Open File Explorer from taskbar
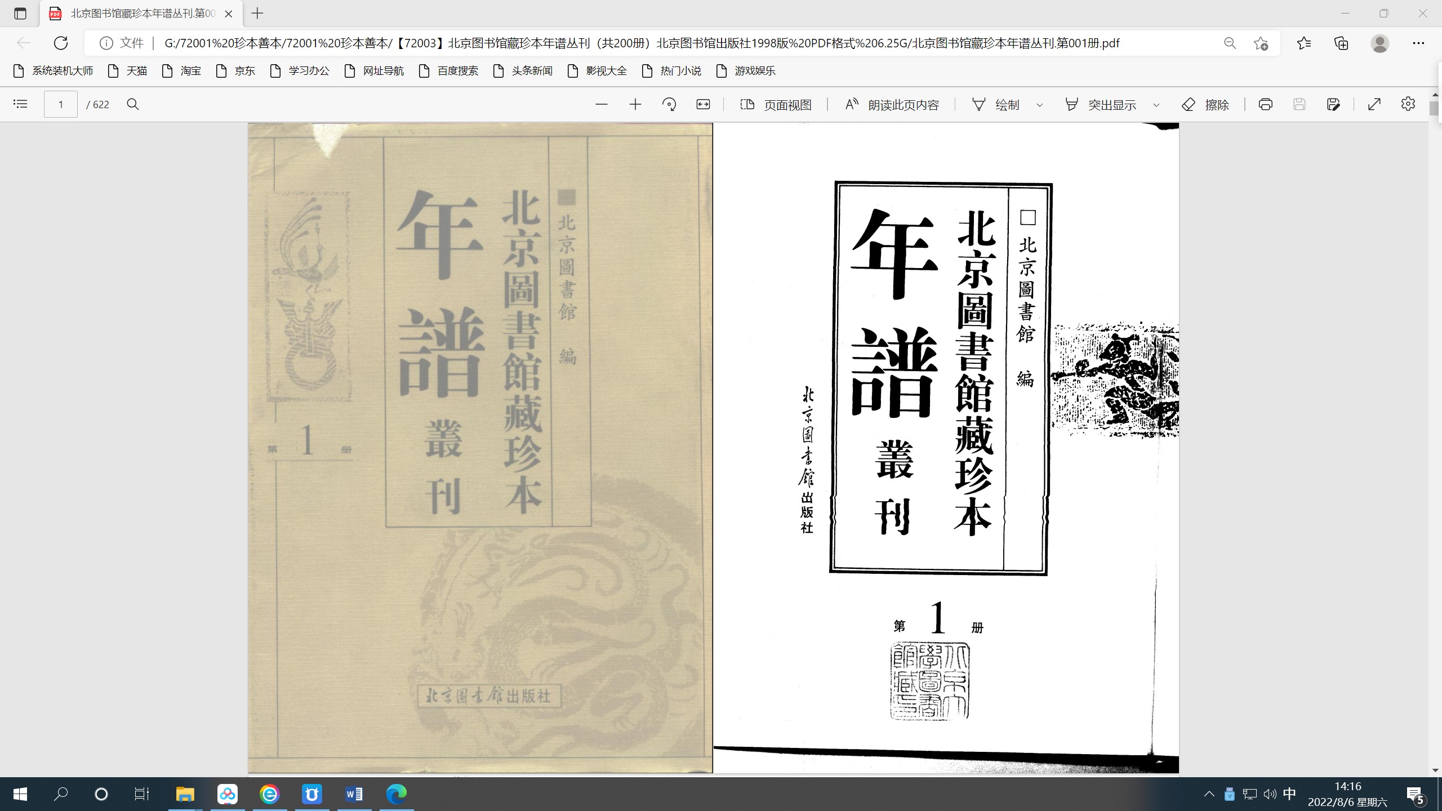Viewport: 1442px width, 811px height. coord(185,794)
